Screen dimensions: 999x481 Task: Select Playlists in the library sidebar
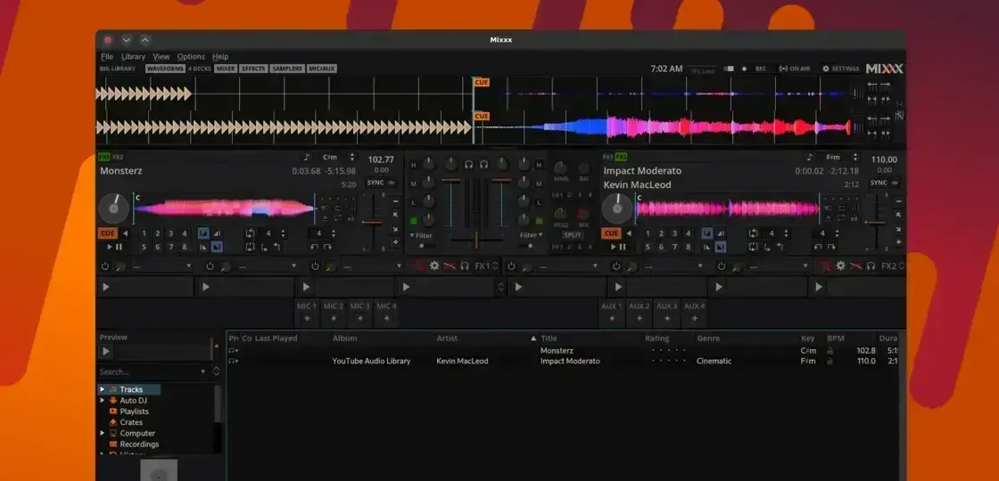point(134,411)
